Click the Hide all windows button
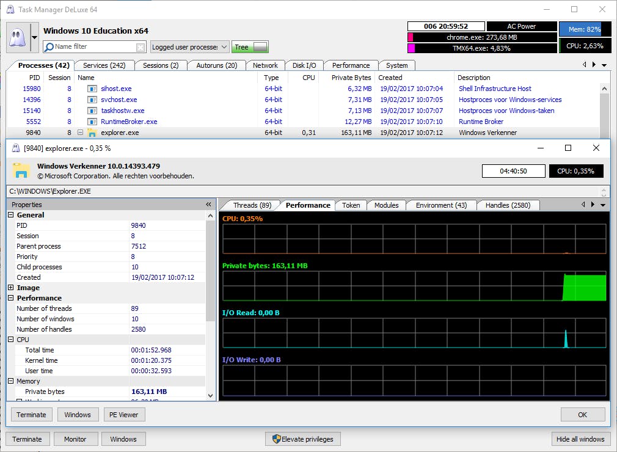This screenshot has width=617, height=452. point(580,439)
